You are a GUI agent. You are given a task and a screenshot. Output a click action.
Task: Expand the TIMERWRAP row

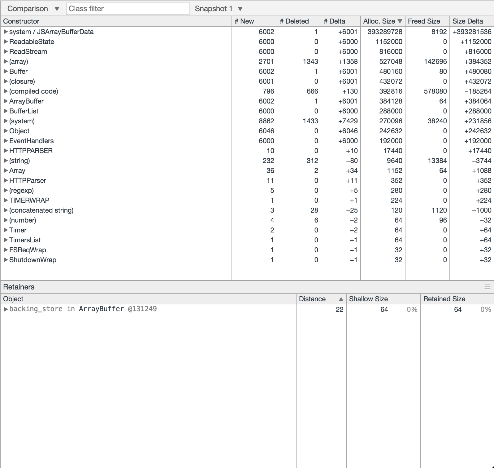(x=6, y=200)
